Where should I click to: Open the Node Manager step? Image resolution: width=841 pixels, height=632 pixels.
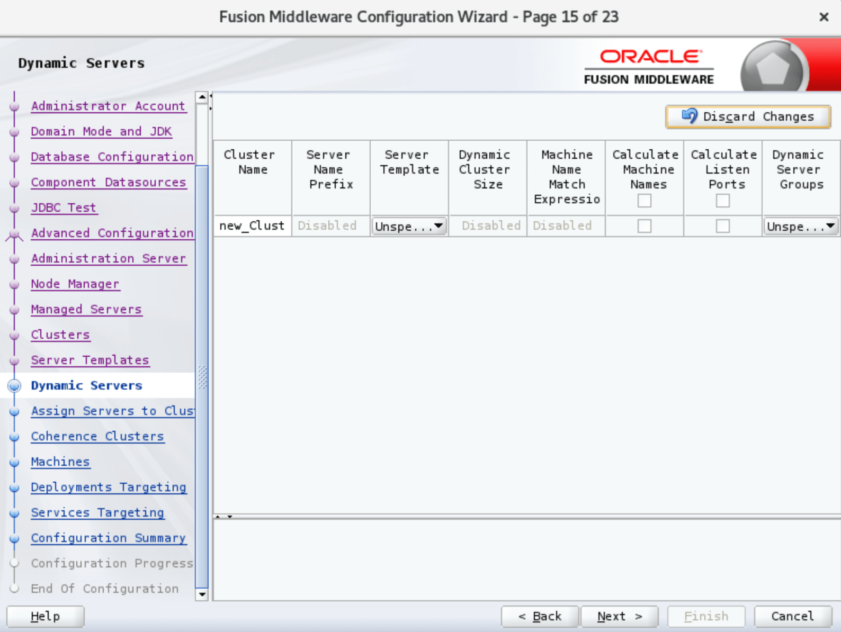point(75,284)
